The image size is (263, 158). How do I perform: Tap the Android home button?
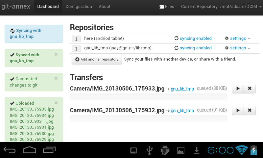[29, 150]
